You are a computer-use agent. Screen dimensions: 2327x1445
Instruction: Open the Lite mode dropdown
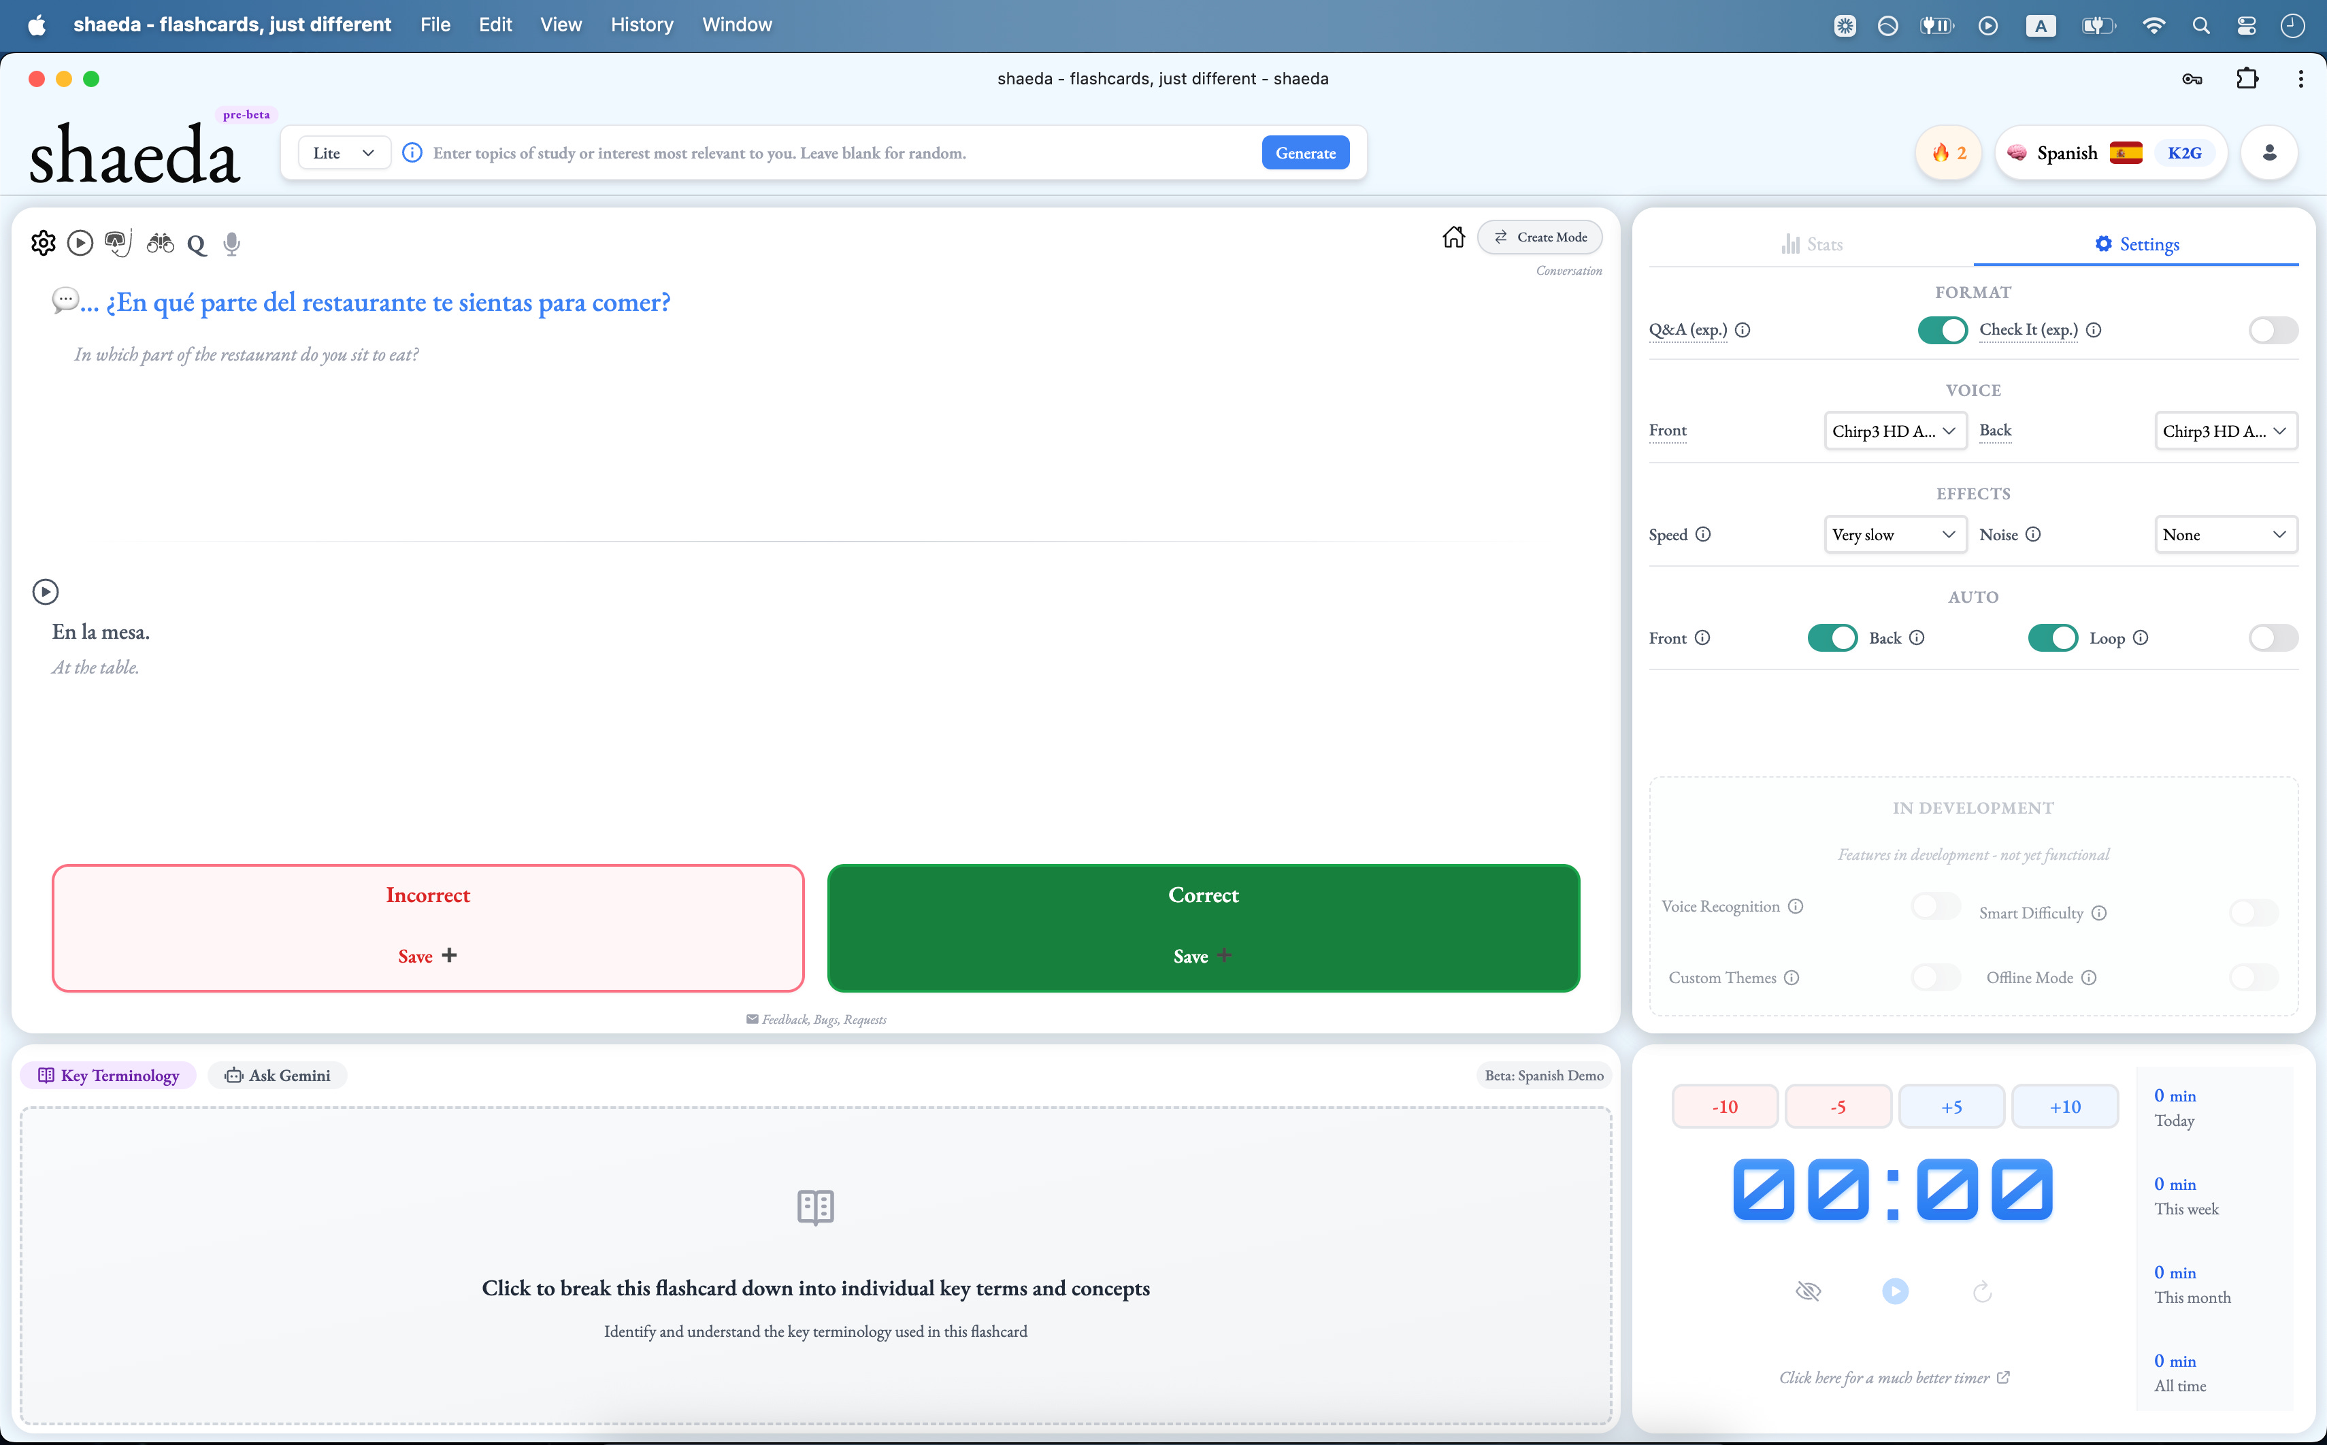[x=343, y=153]
